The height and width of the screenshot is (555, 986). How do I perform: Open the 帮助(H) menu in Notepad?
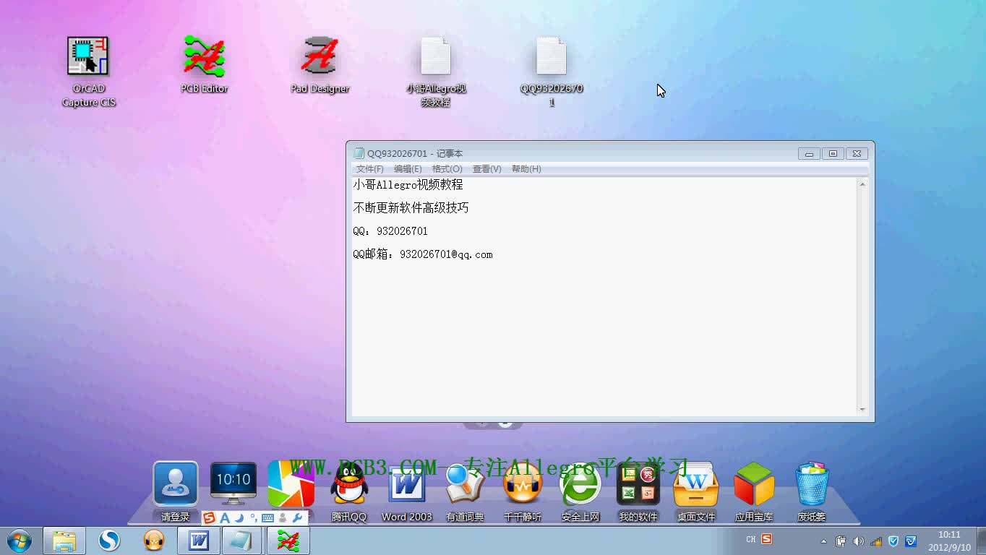[526, 169]
